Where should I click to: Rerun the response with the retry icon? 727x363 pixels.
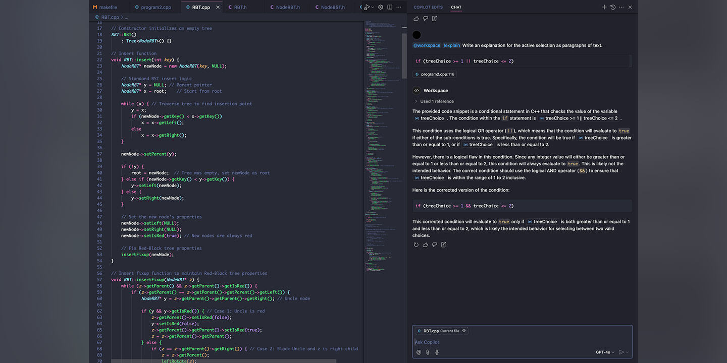(416, 245)
